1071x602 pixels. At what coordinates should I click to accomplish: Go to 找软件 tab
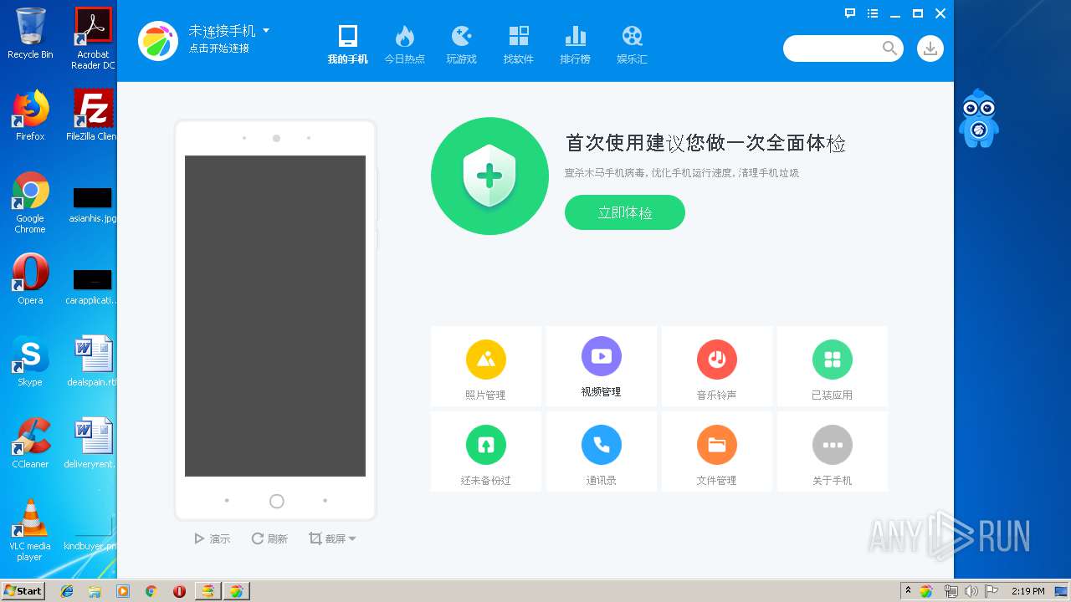pyautogui.click(x=518, y=44)
